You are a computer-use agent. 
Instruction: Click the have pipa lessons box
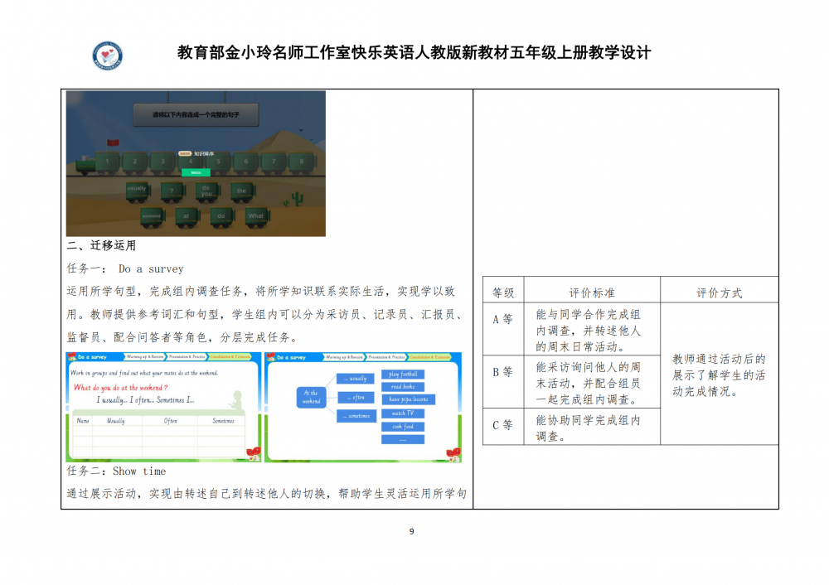(408, 399)
